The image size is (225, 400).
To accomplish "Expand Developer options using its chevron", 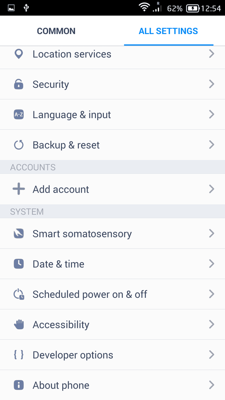I will (x=212, y=355).
